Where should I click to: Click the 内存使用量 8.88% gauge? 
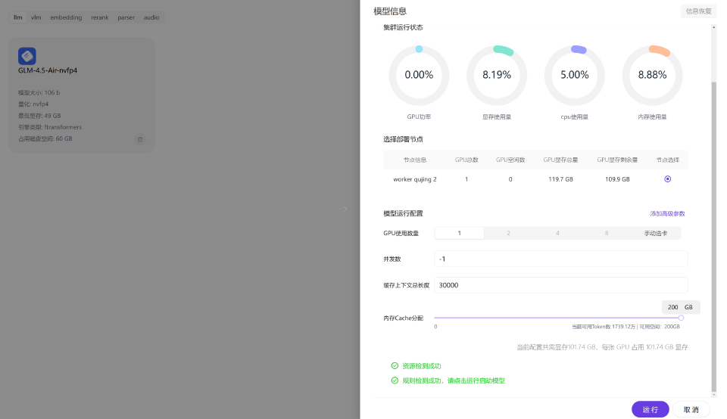(652, 76)
